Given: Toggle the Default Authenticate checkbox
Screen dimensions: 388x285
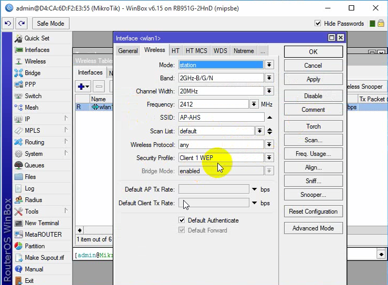Looking at the screenshot, I should (x=182, y=220).
